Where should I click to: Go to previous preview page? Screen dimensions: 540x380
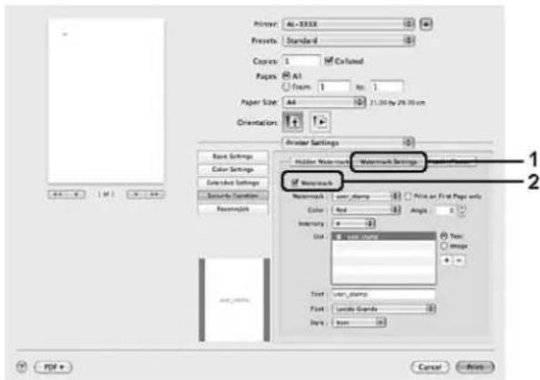point(76,195)
